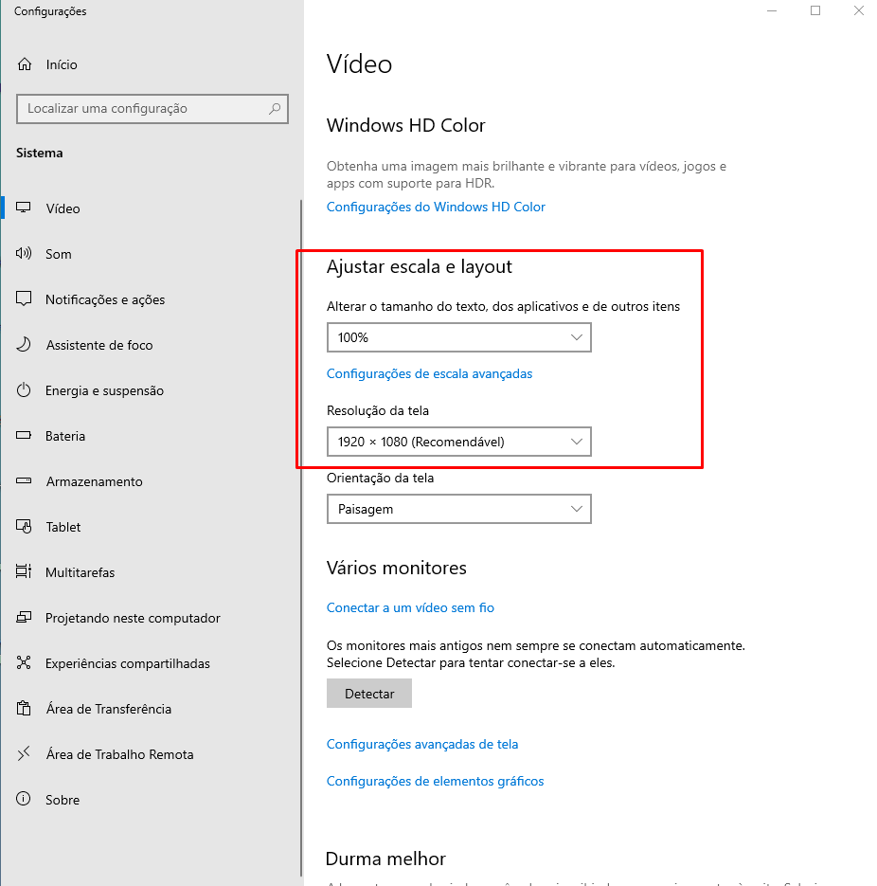Open Conectar a um vídeo sem fio

coord(410,607)
